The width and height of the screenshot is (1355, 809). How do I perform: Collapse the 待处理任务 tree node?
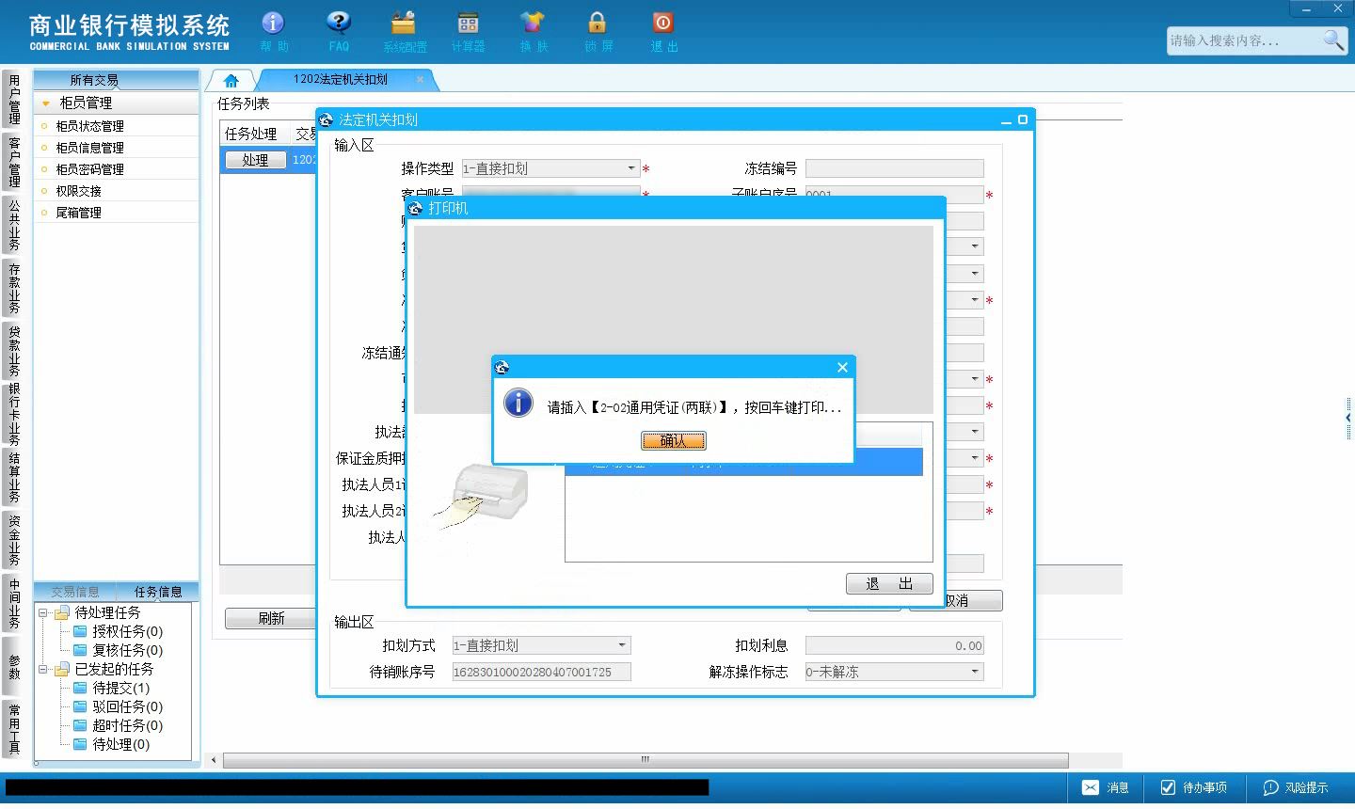coord(43,612)
